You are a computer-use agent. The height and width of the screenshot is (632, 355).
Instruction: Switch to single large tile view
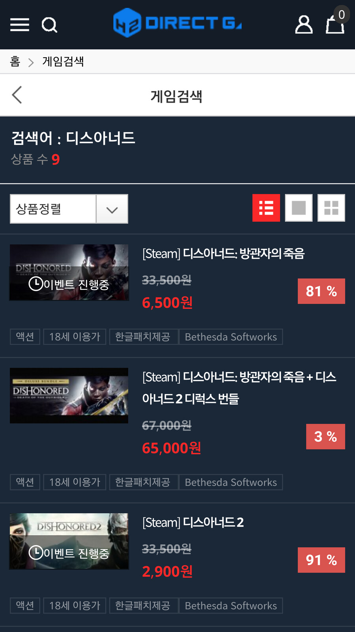click(x=299, y=208)
